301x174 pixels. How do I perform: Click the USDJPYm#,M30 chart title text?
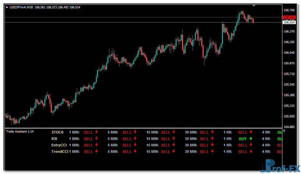click(x=21, y=7)
